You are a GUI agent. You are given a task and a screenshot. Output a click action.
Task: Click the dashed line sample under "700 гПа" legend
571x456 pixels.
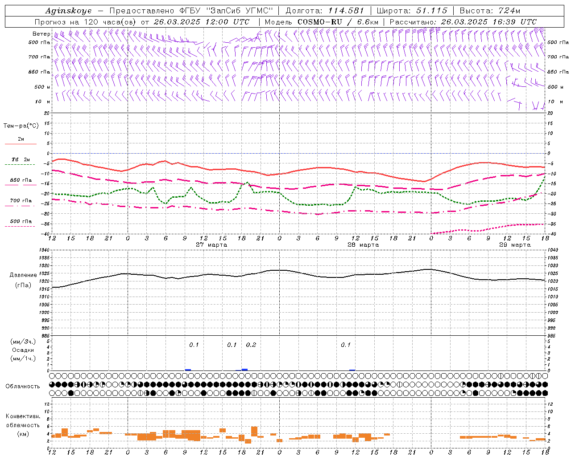(x=20, y=206)
